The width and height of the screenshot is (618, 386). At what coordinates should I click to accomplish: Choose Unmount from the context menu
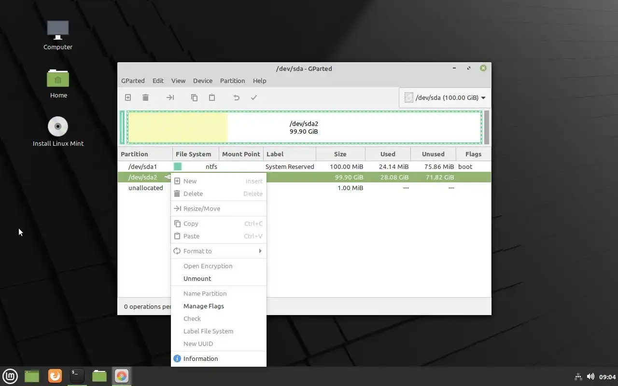[218, 278]
